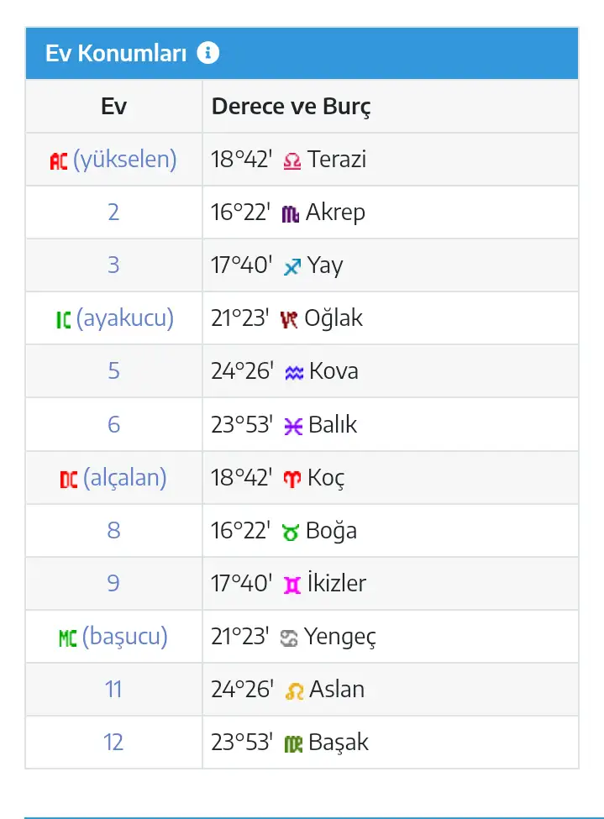Click the Gemini symbol next to İkizler
Viewport: 604px width, 819px height.
click(x=292, y=585)
